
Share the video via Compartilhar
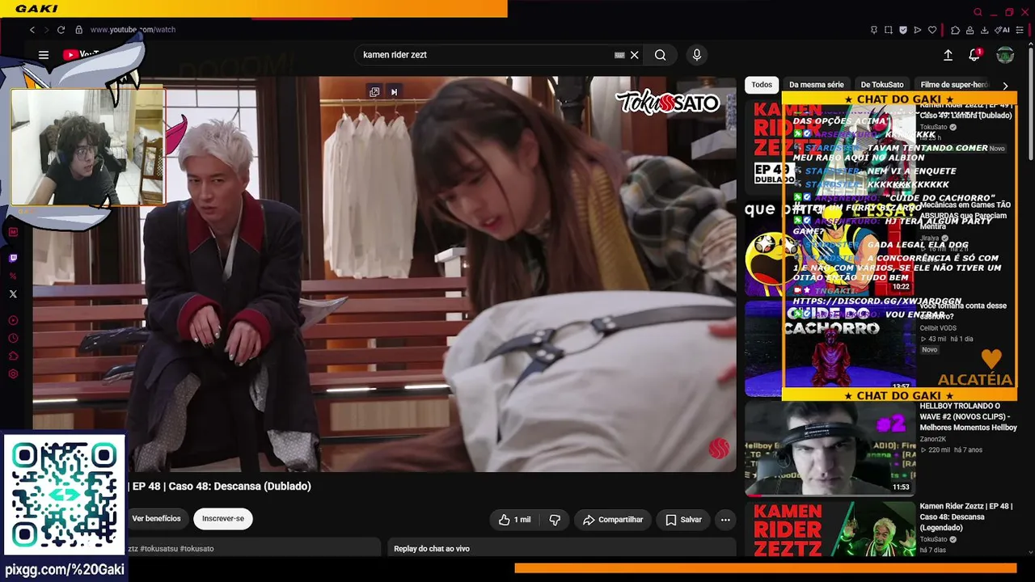tap(613, 520)
